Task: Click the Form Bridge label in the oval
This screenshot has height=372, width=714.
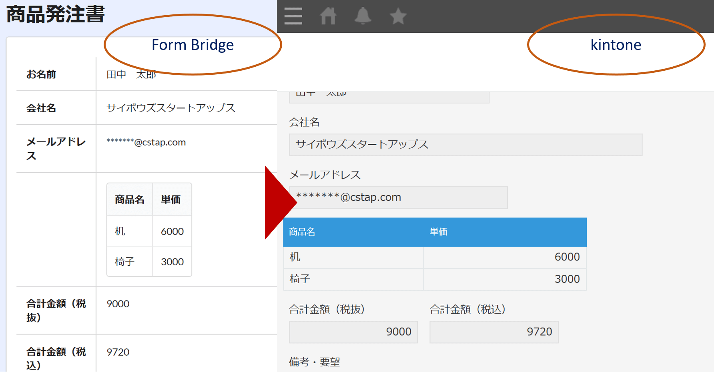Action: 193,45
